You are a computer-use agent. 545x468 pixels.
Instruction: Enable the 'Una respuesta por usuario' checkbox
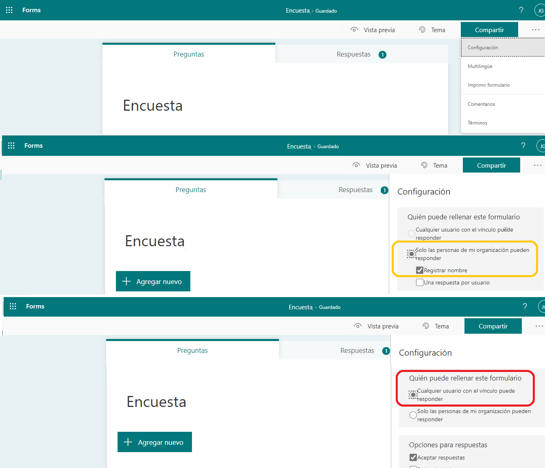tap(420, 282)
